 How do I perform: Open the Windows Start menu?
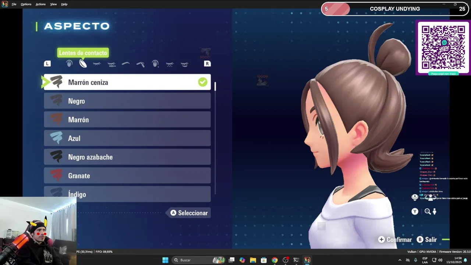pos(165,260)
